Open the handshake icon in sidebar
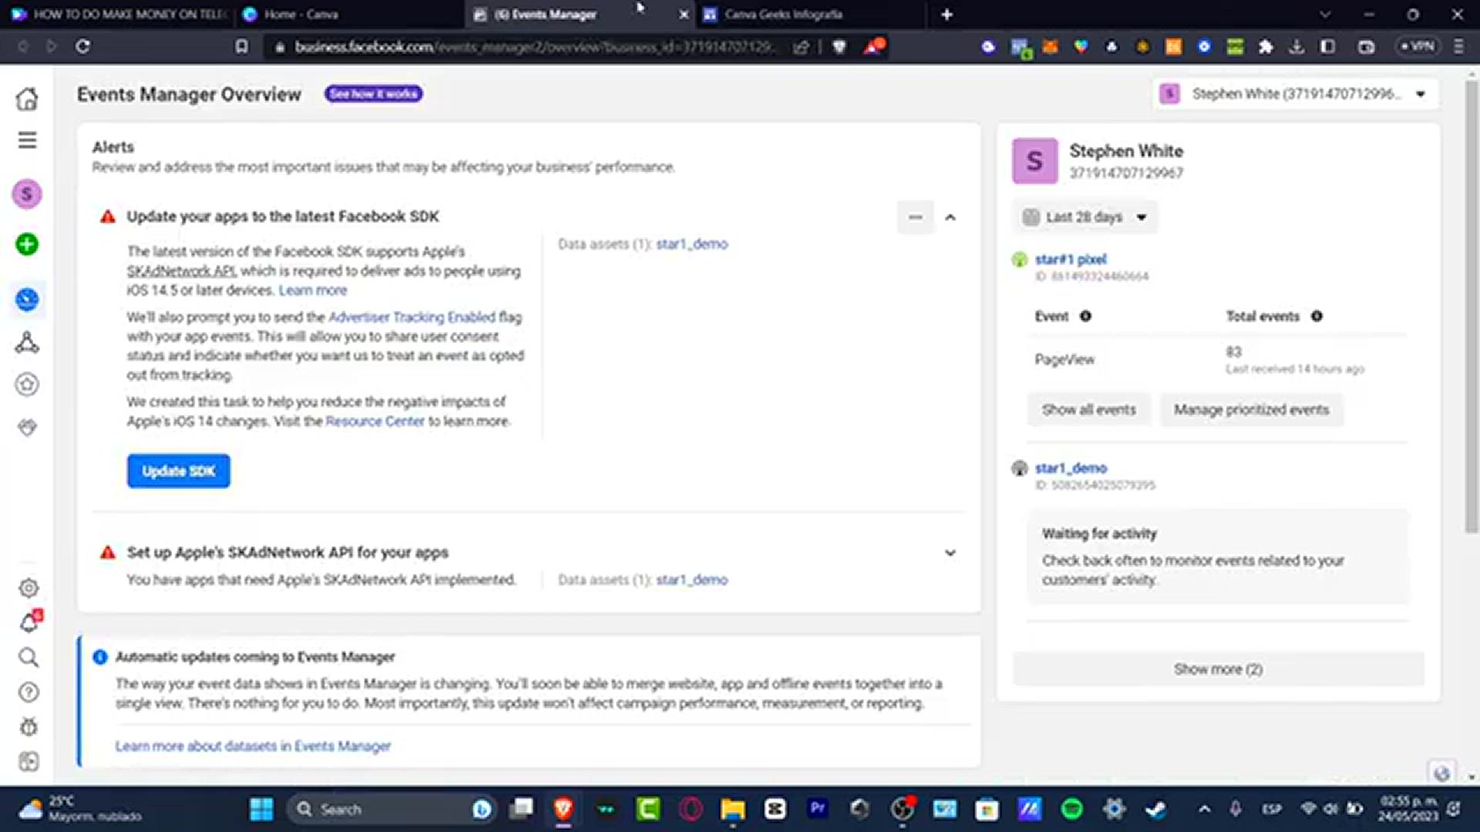The image size is (1480, 832). [x=27, y=428]
